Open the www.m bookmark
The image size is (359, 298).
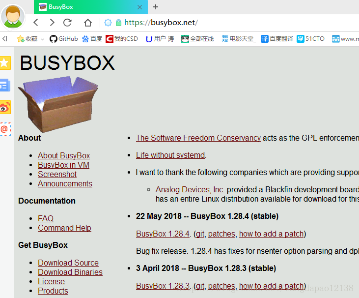345,39
